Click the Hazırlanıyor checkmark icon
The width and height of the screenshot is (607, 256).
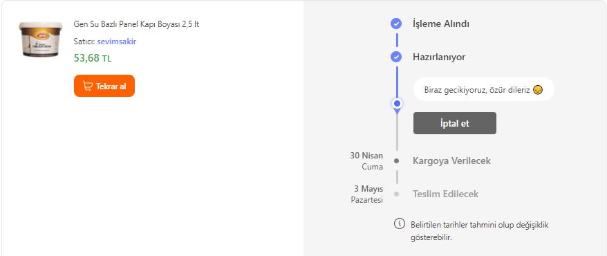click(x=395, y=57)
